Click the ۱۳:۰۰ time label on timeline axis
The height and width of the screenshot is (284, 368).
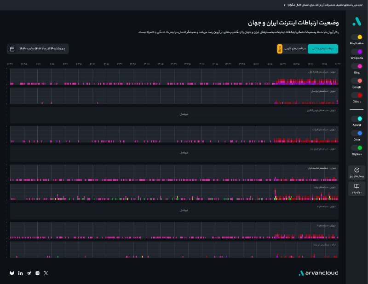point(147,64)
